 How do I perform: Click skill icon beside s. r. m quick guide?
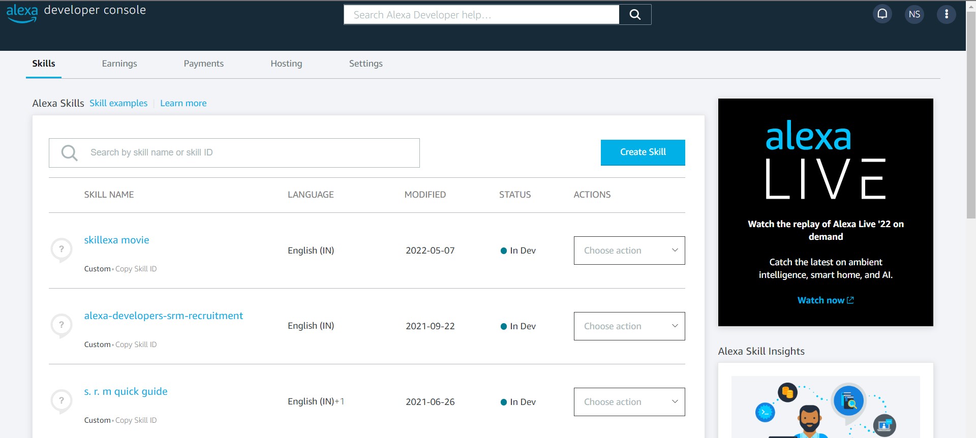tap(62, 401)
